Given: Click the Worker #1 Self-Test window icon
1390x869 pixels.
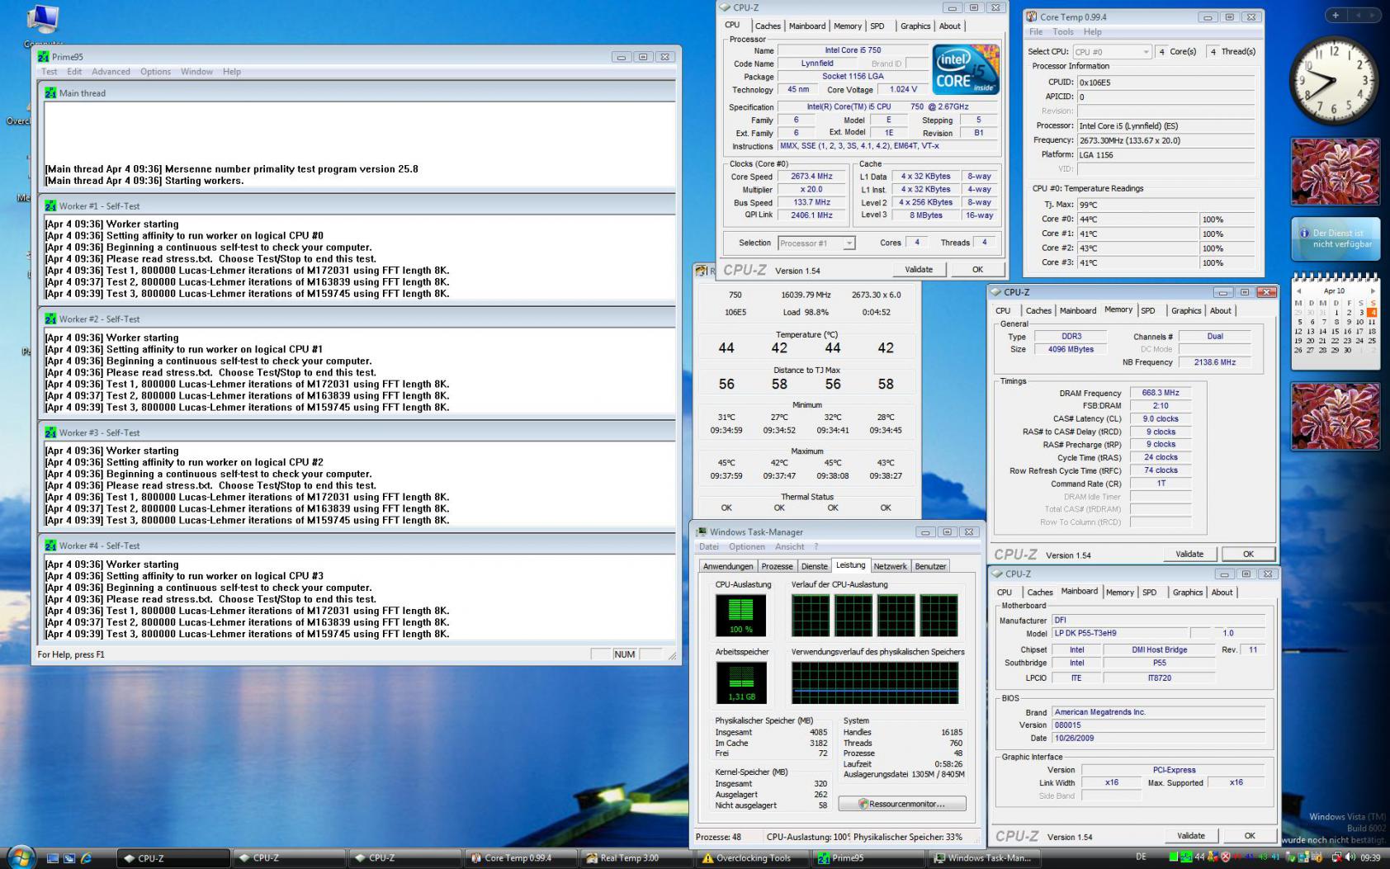Looking at the screenshot, I should [x=50, y=206].
